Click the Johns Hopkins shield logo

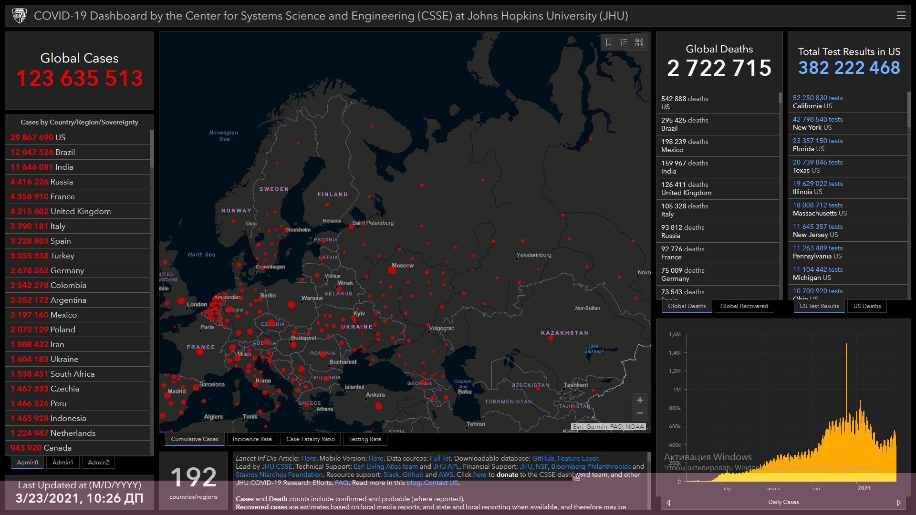20,16
